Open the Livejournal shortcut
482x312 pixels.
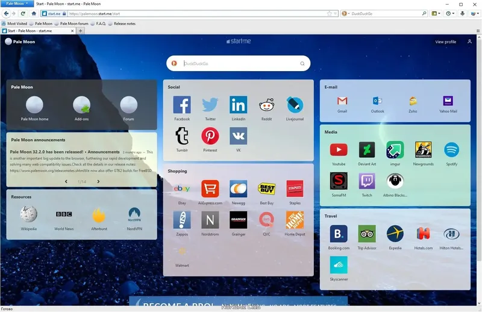295,105
